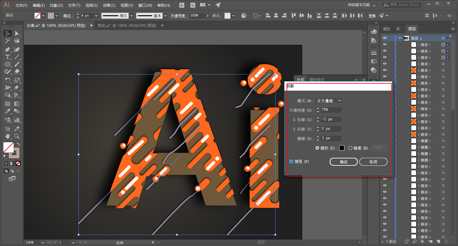Viewport: 458px width, 246px height.
Task: Click the 模糊 blur value field
Action: click(x=331, y=138)
